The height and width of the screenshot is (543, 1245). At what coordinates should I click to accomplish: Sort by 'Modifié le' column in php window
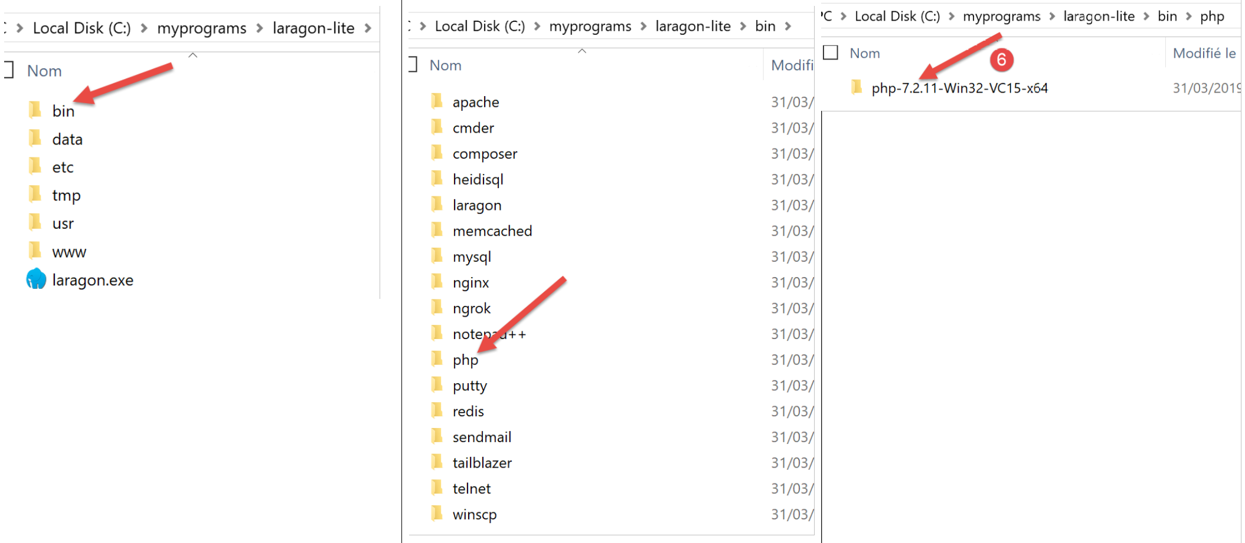pyautogui.click(x=1204, y=53)
